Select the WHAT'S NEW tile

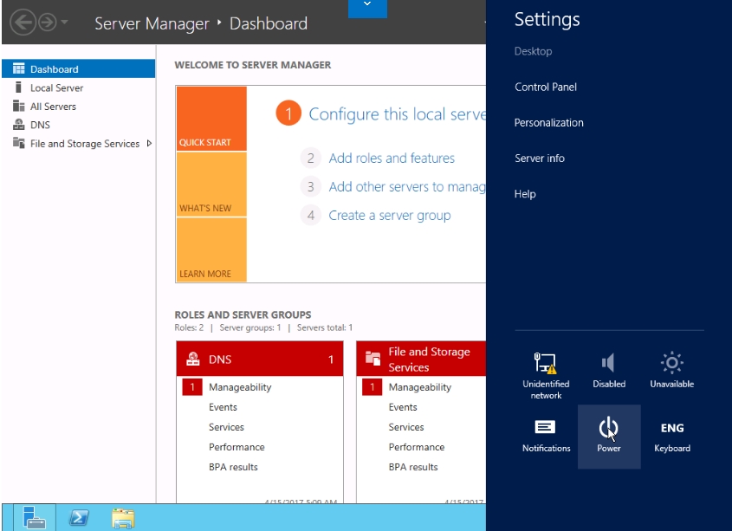point(211,185)
